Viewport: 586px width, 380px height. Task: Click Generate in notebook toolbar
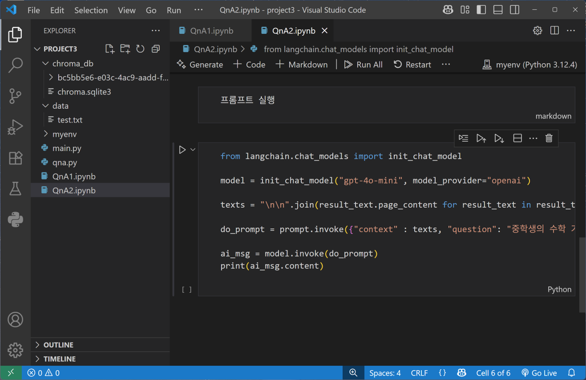coord(200,65)
